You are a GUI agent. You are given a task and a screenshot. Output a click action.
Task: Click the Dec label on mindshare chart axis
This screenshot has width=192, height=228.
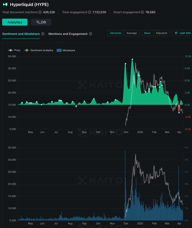tap(126, 223)
